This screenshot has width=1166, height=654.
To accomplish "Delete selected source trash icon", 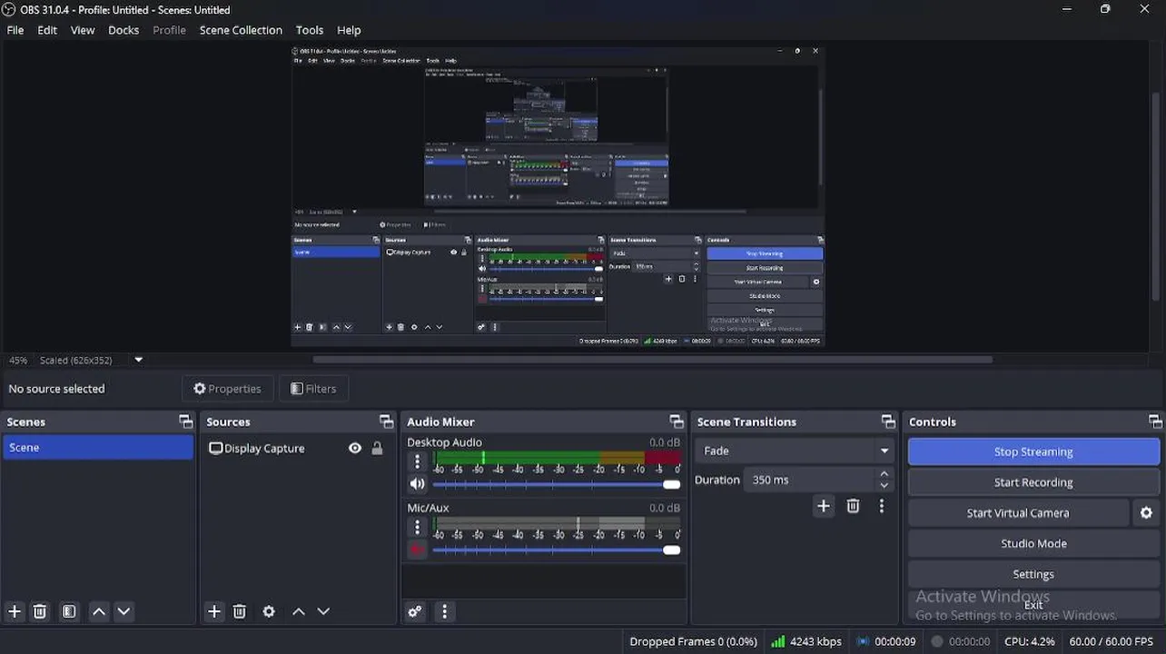I will click(x=240, y=611).
